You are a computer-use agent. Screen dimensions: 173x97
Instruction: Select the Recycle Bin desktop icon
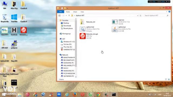point(5,18)
